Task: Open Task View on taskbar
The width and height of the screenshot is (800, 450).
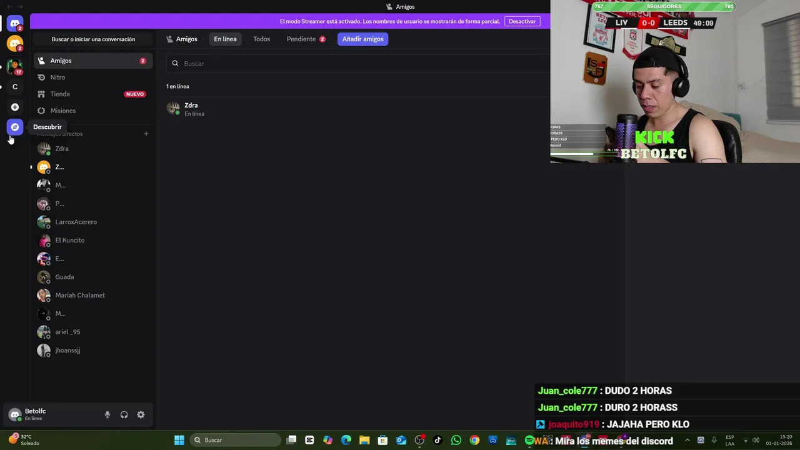Action: (x=291, y=440)
